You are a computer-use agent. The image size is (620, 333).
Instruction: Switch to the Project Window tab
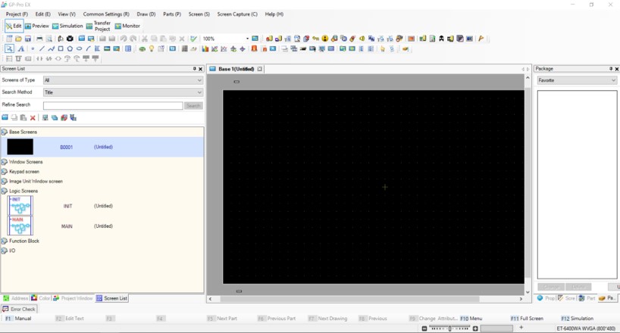tap(73, 298)
